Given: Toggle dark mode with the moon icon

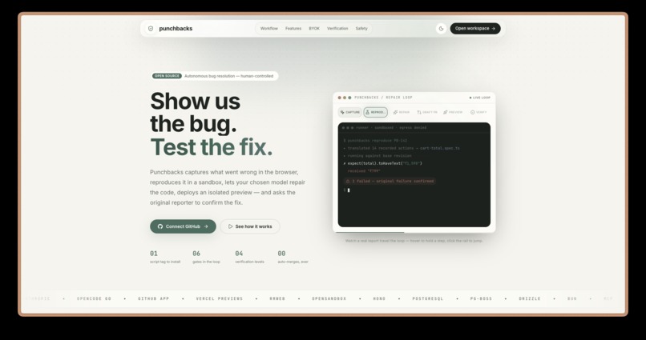Looking at the screenshot, I should [x=442, y=29].
